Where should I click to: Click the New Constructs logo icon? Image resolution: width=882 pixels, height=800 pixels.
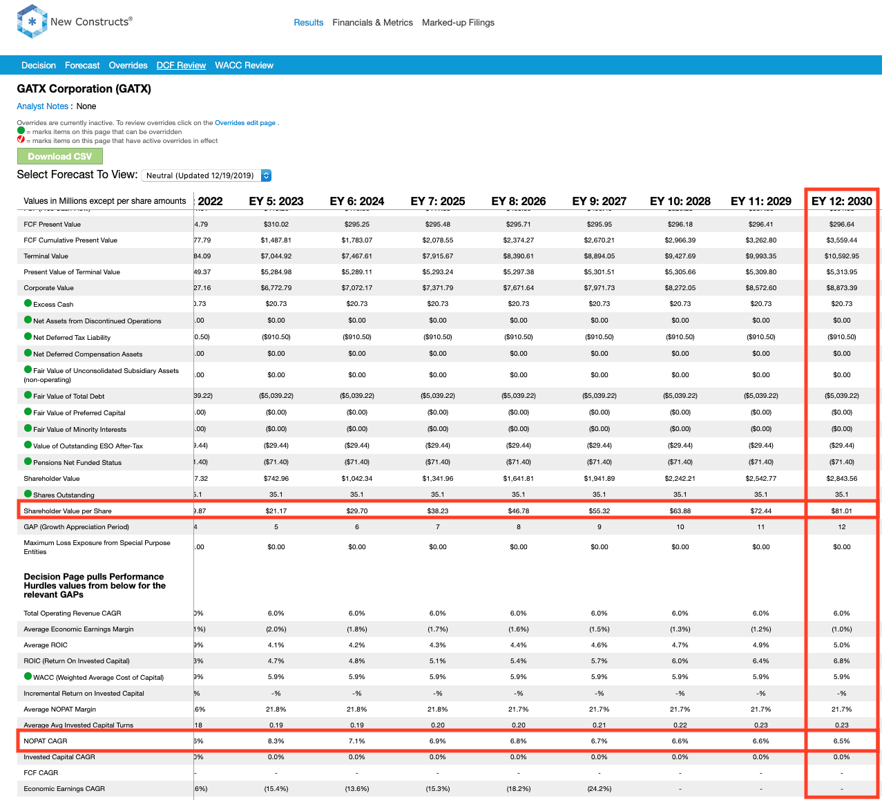pos(32,21)
